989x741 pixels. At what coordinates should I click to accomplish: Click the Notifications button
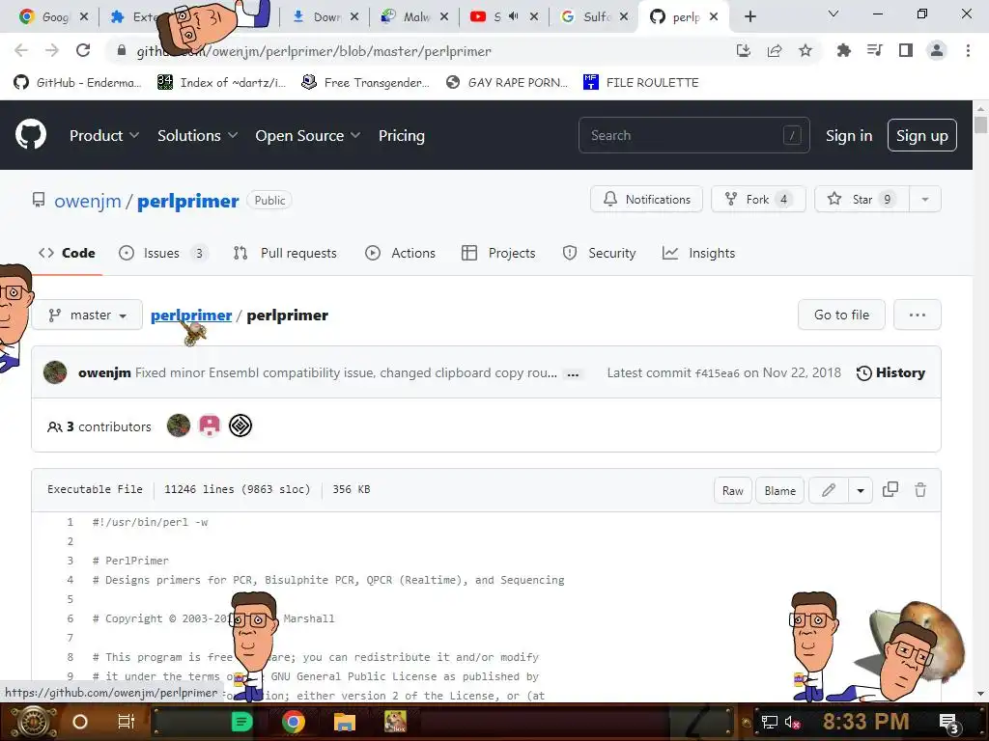coord(646,199)
